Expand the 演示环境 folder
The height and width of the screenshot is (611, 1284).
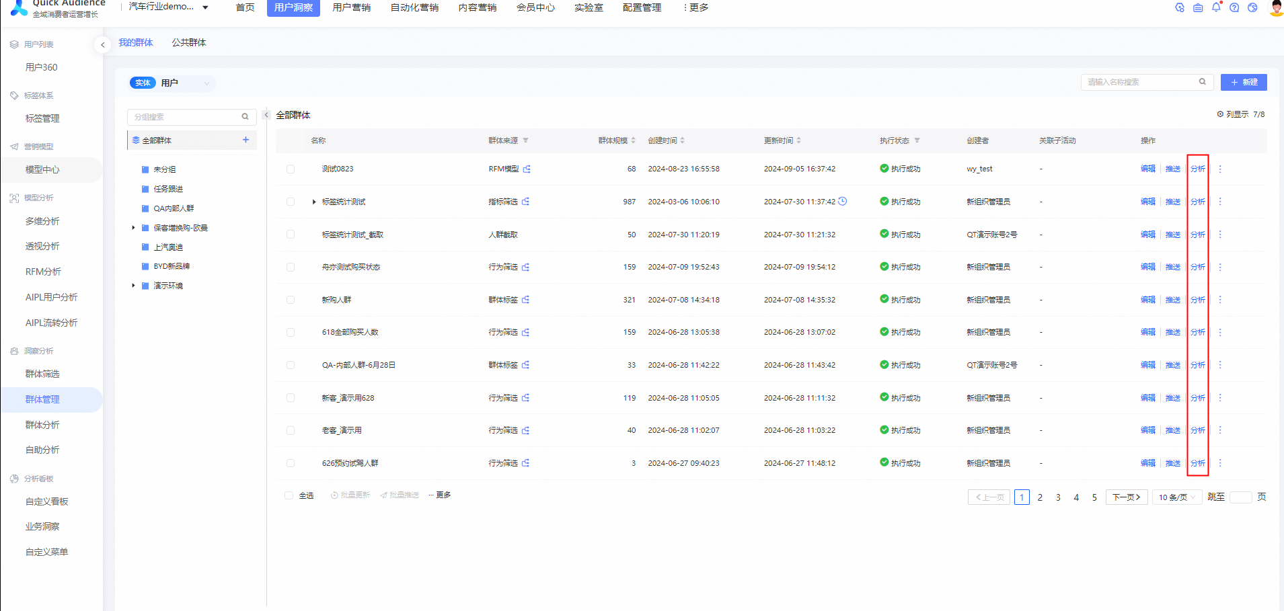click(x=133, y=286)
